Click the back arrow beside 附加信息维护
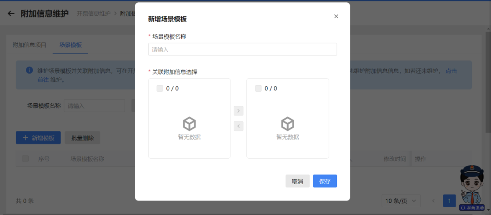 coord(11,14)
